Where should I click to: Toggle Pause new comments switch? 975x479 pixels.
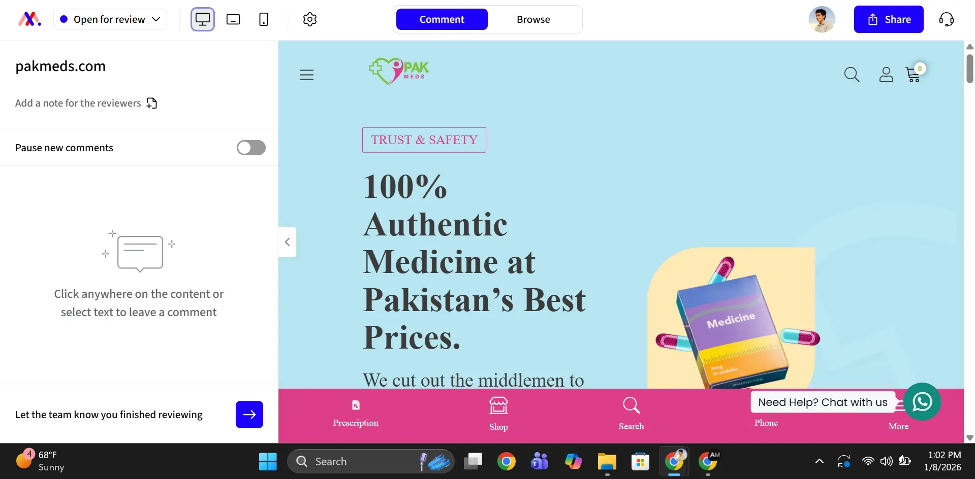(251, 148)
